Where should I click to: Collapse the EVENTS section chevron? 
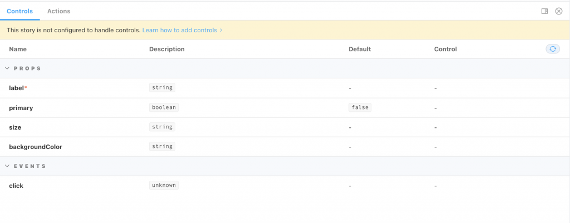point(7,166)
